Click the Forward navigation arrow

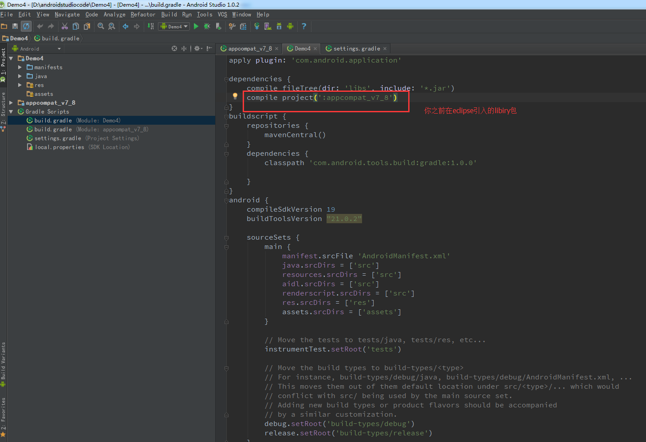(x=137, y=26)
